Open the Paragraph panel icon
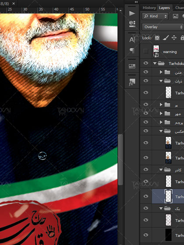The width and height of the screenshot is (184, 245). click(x=132, y=50)
